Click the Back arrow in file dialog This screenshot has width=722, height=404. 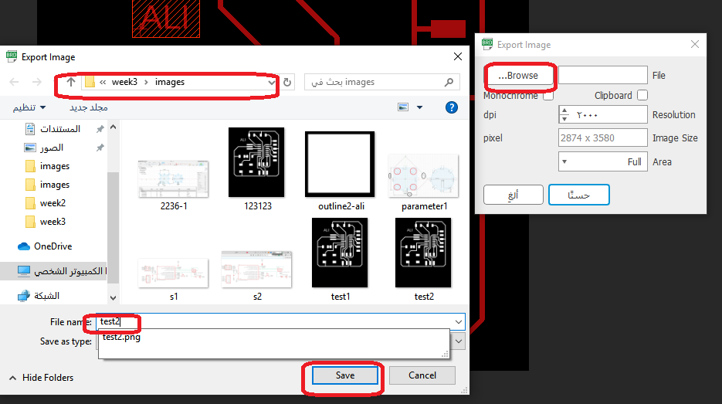click(x=14, y=82)
